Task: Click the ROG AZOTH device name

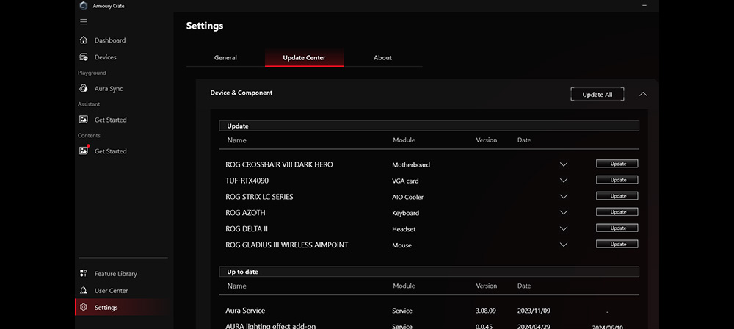Action: point(245,213)
